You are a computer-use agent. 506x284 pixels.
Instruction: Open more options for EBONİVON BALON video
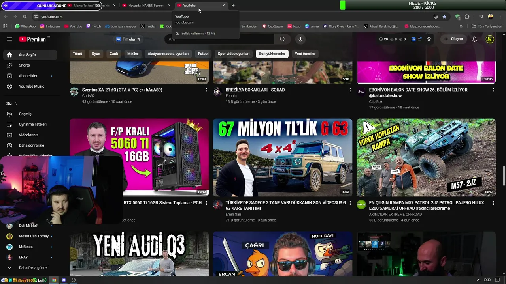(493, 90)
